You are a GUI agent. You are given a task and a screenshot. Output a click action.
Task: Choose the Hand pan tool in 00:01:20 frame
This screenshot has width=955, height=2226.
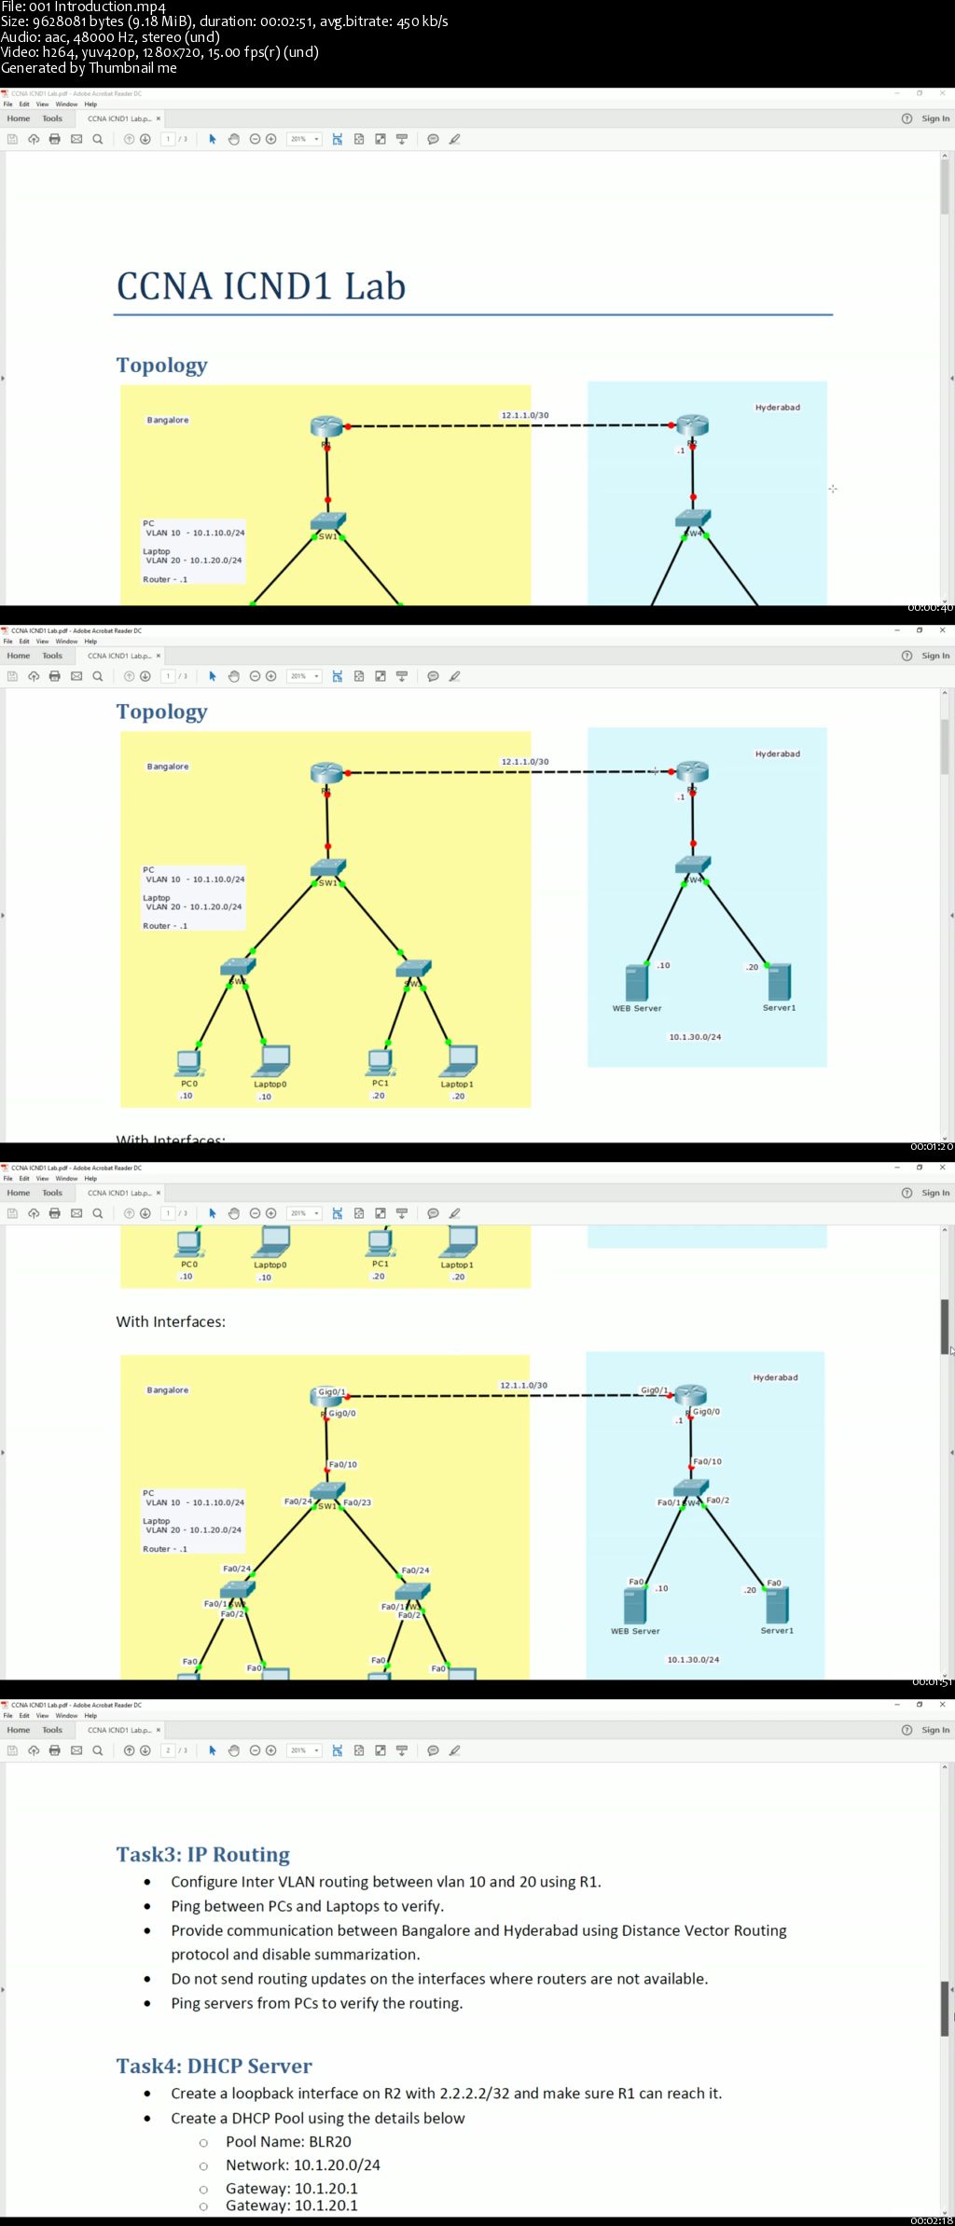click(x=234, y=676)
